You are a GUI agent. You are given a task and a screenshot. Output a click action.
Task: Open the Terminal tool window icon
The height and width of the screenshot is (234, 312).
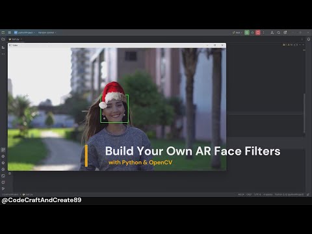[x=3, y=175]
